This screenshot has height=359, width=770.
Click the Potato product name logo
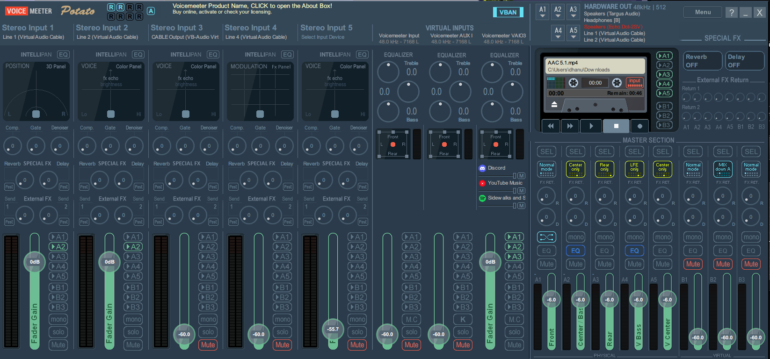[x=78, y=11]
